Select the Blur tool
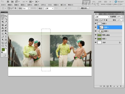 [x=3, y=33]
